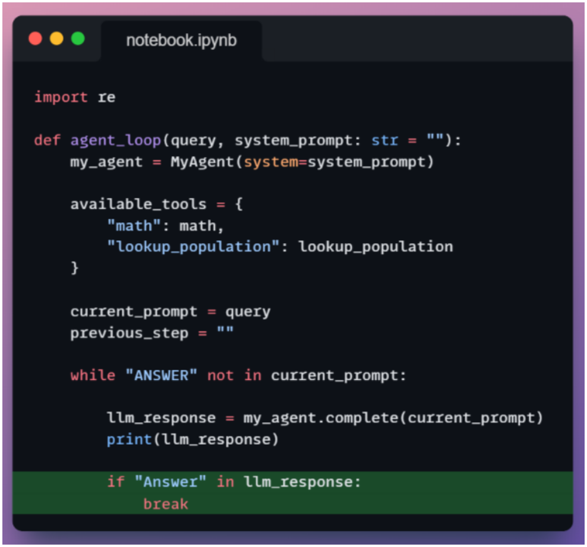The image size is (587, 547).
Task: Click the 'current_prompt = query' line
Action: pos(171,312)
